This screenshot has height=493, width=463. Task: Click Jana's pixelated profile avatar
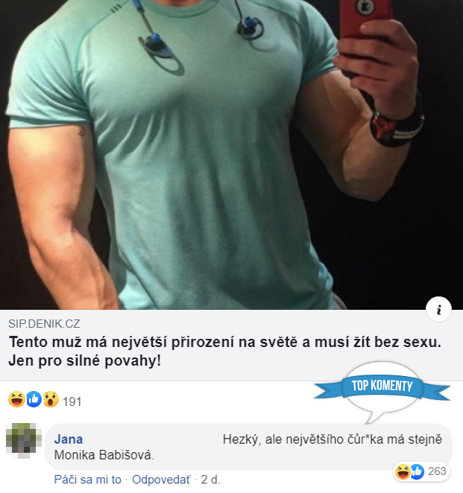[24, 441]
